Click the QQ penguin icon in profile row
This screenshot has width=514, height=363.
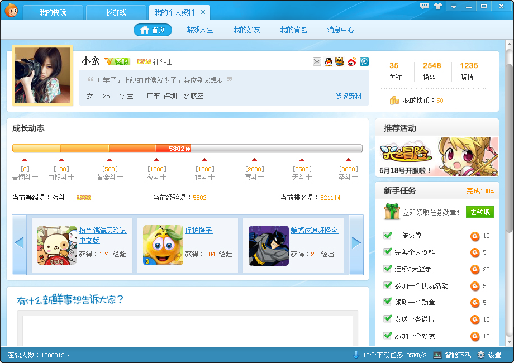(329, 61)
